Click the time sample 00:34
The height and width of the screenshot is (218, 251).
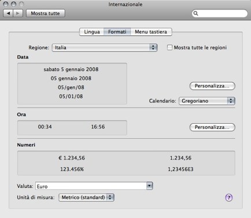pos(45,127)
